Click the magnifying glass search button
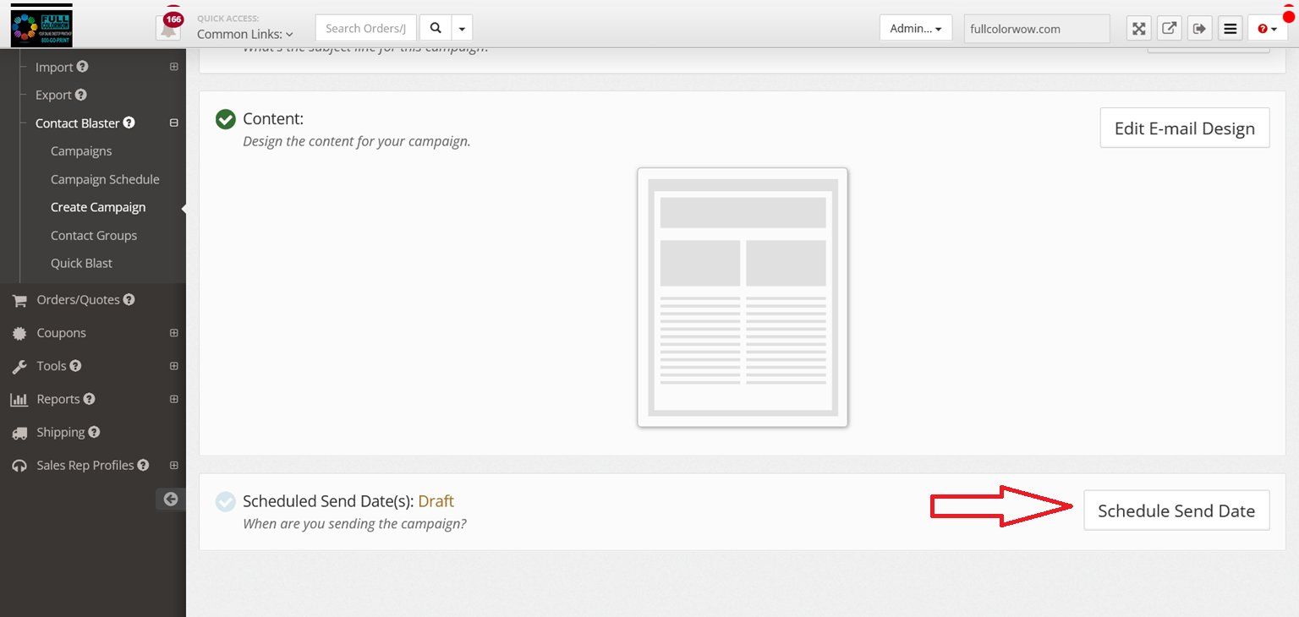 (436, 28)
